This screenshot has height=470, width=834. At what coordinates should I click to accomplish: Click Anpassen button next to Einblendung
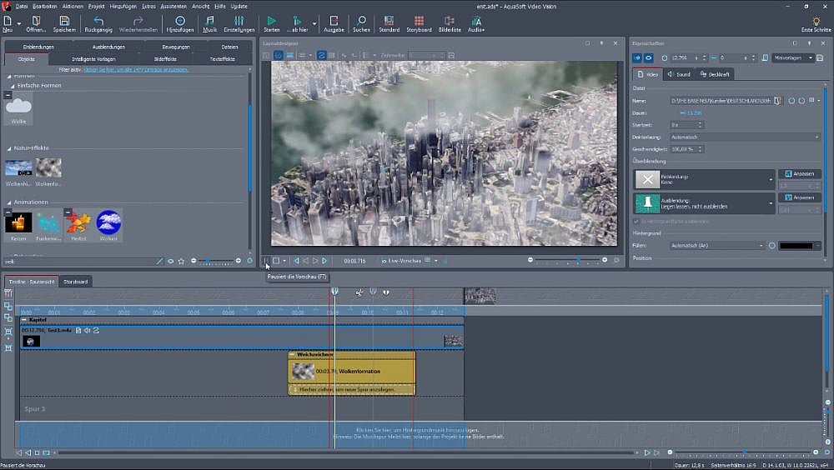click(799, 173)
